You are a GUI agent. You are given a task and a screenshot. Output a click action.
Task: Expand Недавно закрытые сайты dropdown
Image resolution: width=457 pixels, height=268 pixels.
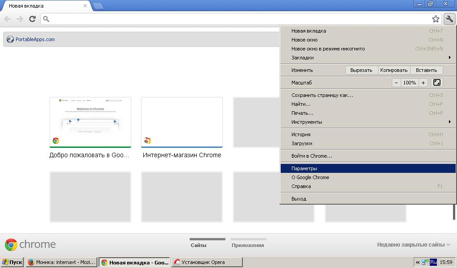(414, 245)
